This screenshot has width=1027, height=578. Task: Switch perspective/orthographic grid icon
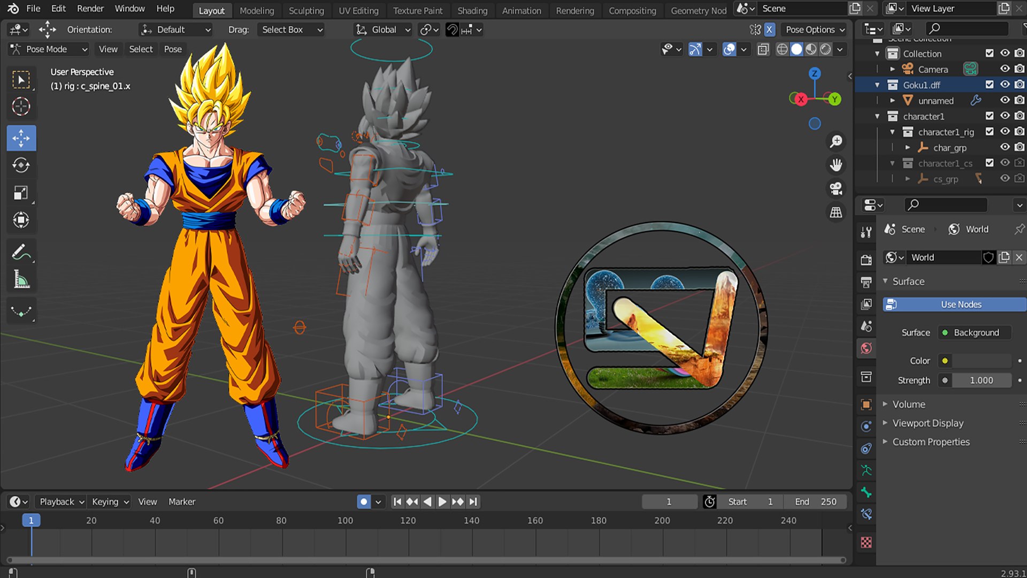[x=836, y=212]
